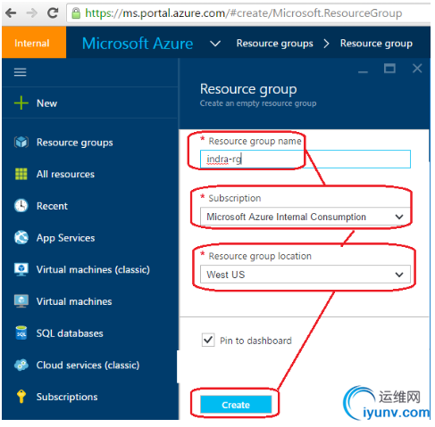Expand the dropdown chevron beside Microsoft Azure
Image resolution: width=435 pixels, height=427 pixels.
pos(215,44)
